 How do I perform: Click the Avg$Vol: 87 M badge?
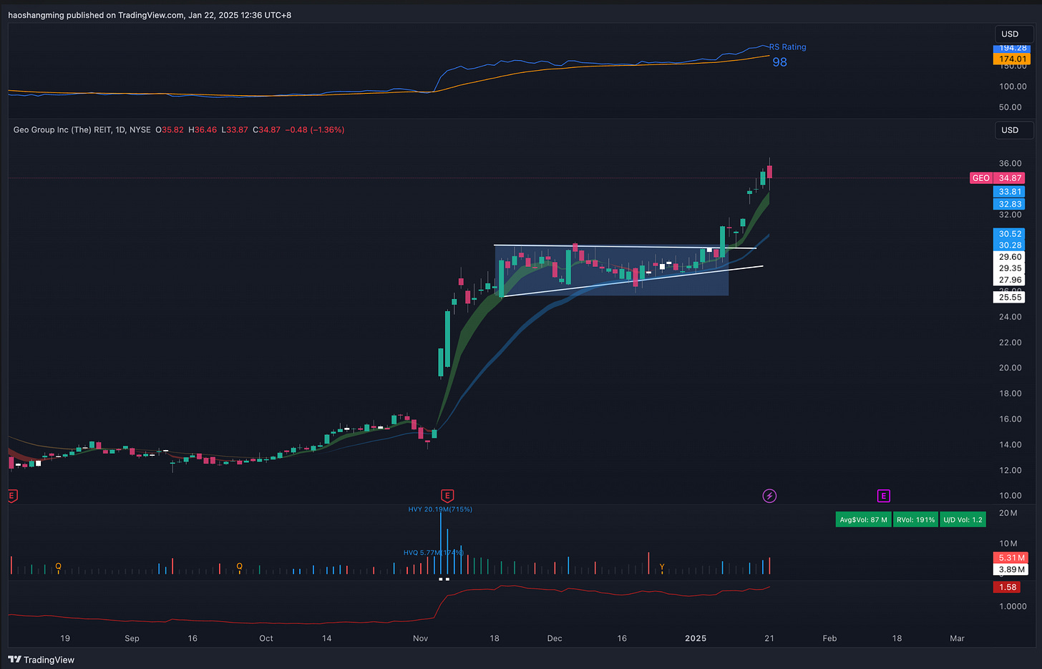click(863, 519)
